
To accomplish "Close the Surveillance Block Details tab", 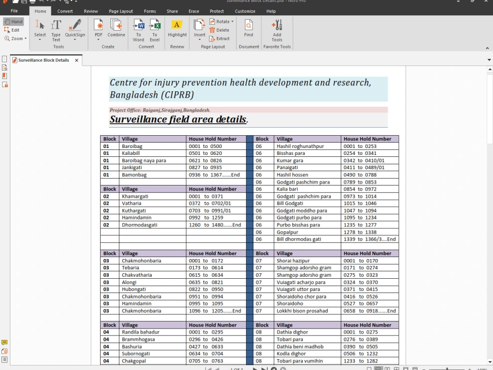I will (76, 60).
